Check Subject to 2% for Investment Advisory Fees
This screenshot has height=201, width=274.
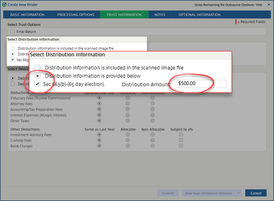click(180, 134)
